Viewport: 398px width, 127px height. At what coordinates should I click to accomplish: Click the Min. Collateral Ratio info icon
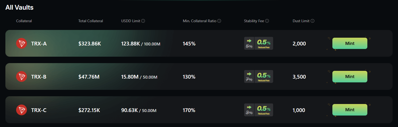[x=219, y=21]
